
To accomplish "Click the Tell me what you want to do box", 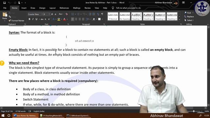I will point(128,8).
